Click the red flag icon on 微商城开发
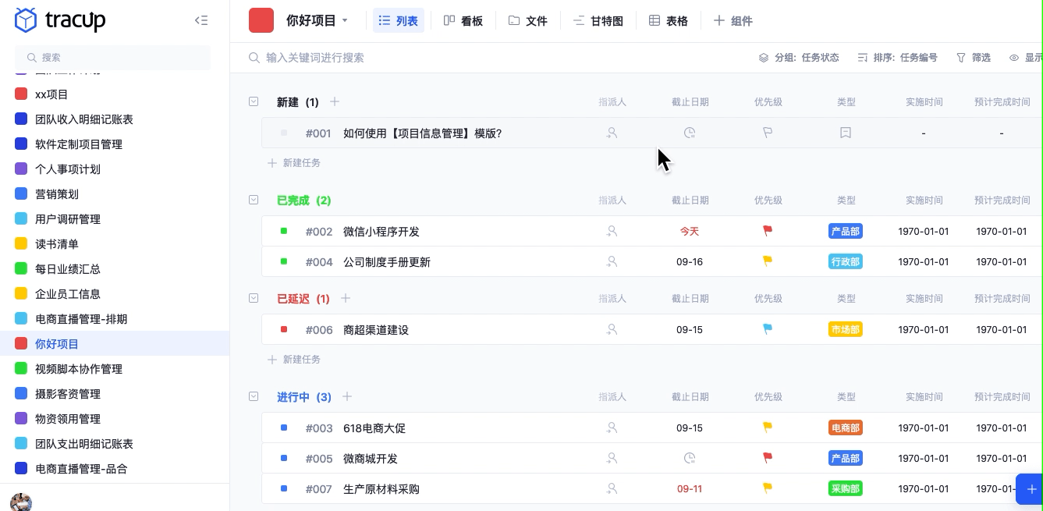 (x=767, y=458)
